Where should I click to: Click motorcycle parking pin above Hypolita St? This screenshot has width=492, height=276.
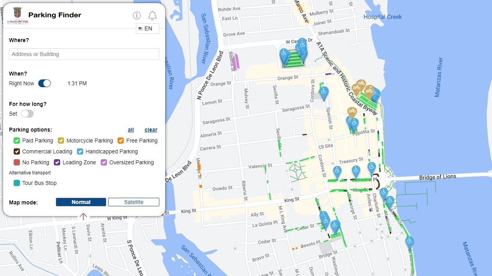(x=352, y=112)
